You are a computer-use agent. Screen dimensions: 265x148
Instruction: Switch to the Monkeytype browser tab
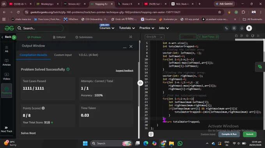tap(48, 4)
